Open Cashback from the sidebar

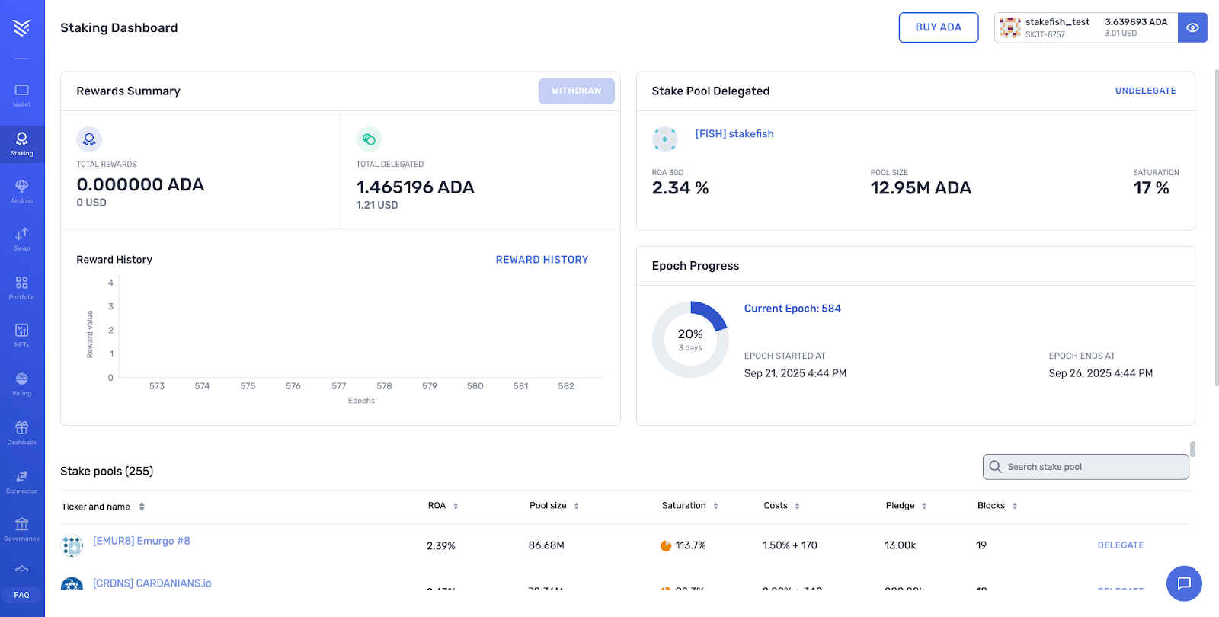22,432
